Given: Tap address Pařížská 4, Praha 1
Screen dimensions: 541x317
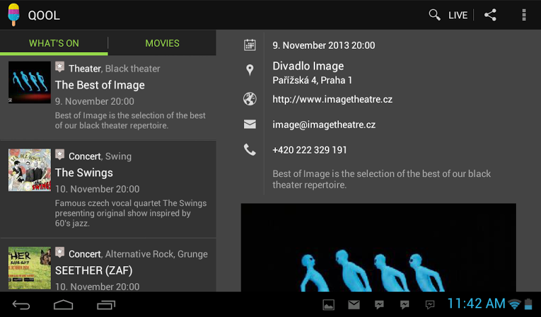Looking at the screenshot, I should click(312, 80).
